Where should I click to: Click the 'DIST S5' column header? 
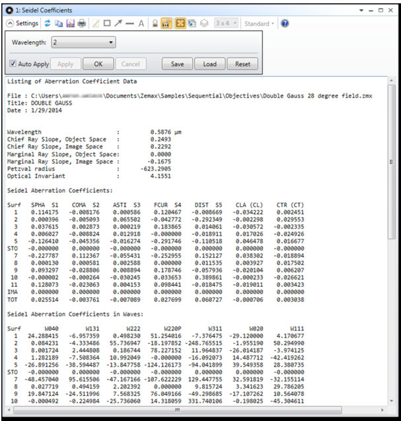(x=208, y=205)
